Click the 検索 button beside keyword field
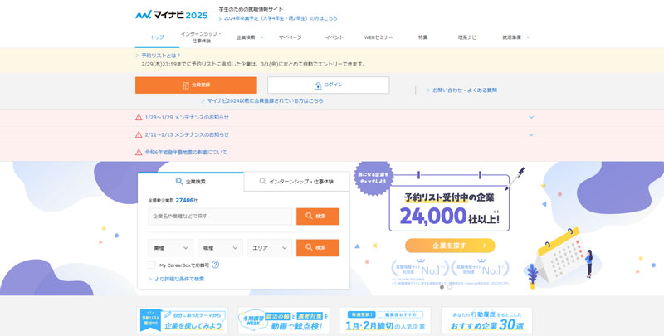The height and width of the screenshot is (336, 664). coord(318,217)
